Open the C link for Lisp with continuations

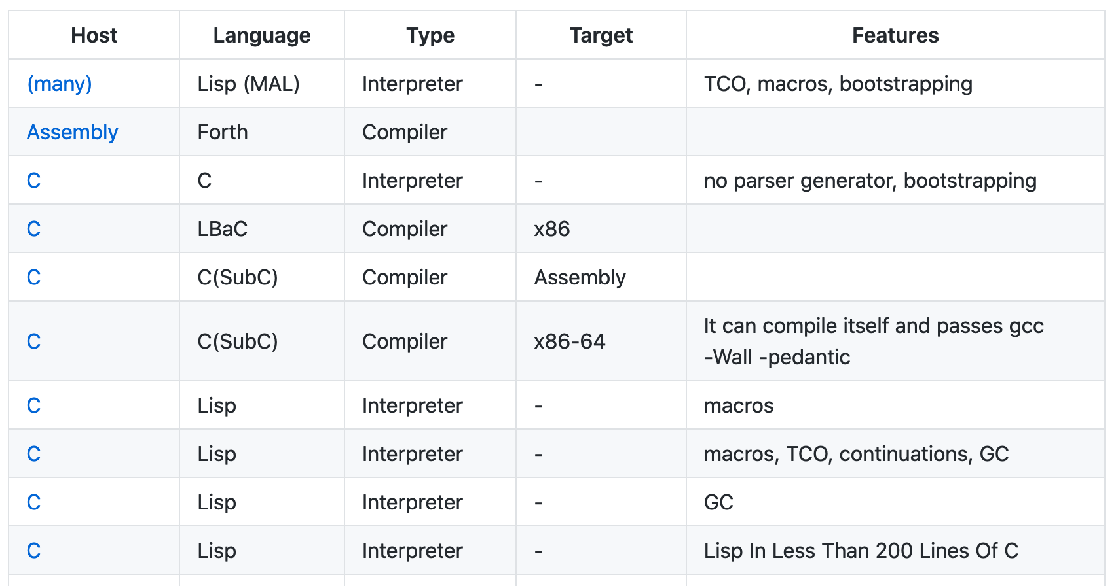(x=34, y=454)
